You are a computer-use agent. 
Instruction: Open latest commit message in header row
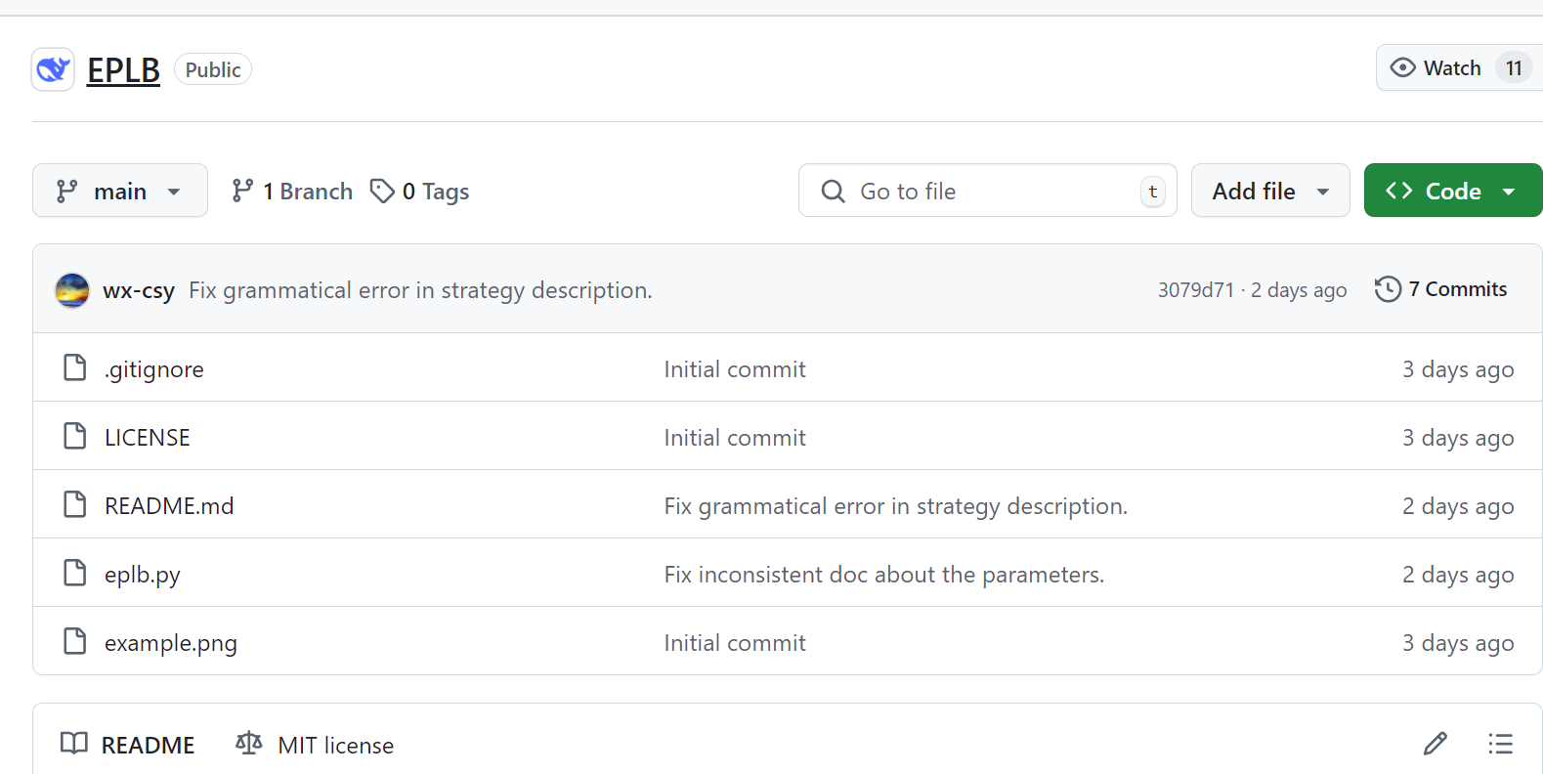(420, 290)
